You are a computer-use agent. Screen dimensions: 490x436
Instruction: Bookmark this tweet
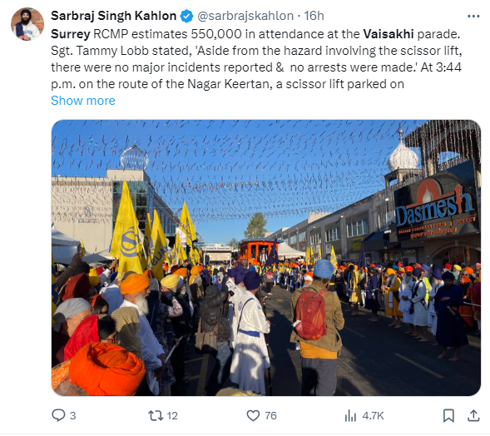click(x=448, y=415)
